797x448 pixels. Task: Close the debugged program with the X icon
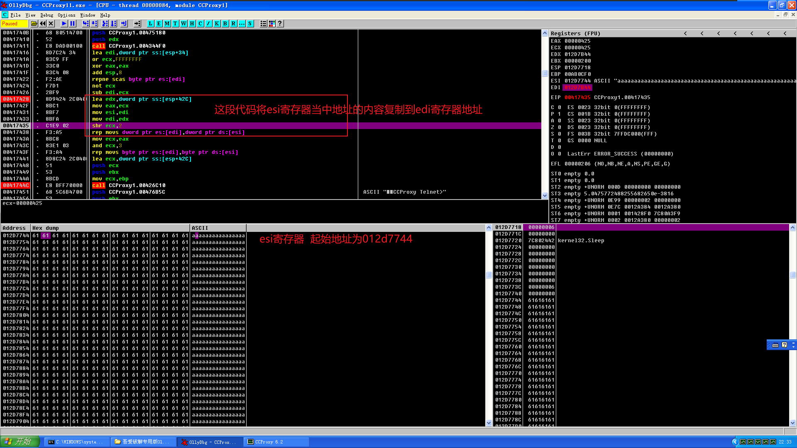click(x=51, y=24)
